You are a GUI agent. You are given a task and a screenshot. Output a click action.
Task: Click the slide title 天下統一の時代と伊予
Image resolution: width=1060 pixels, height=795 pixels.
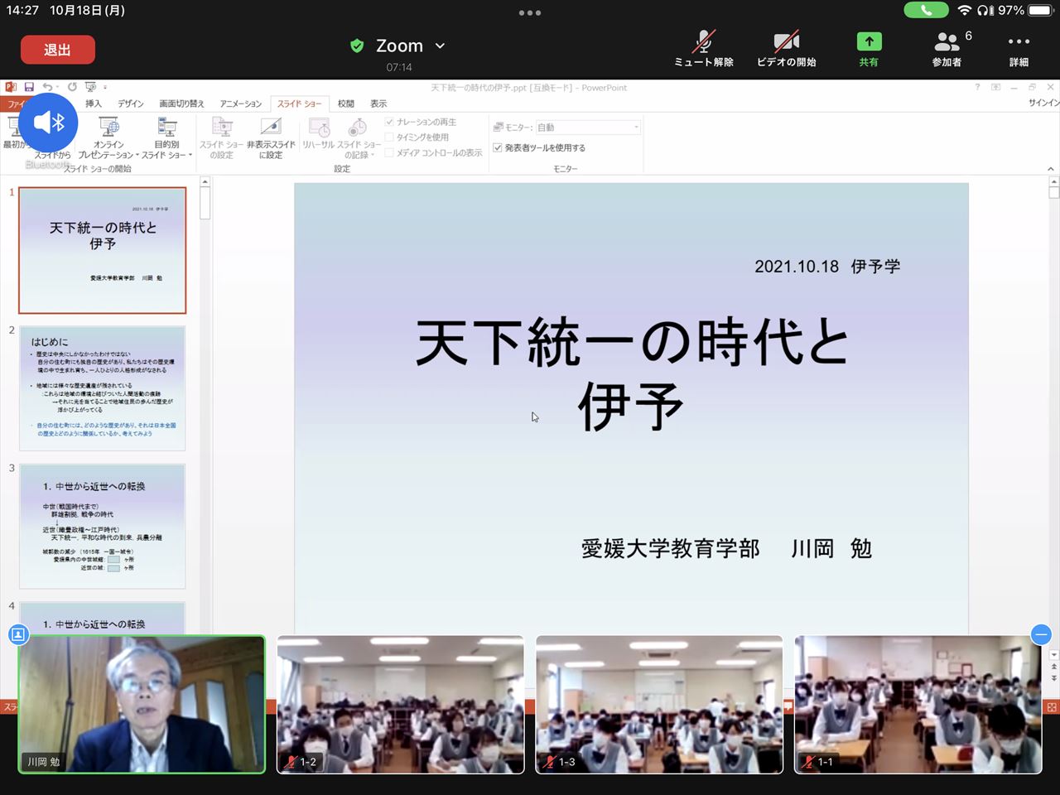(x=632, y=373)
